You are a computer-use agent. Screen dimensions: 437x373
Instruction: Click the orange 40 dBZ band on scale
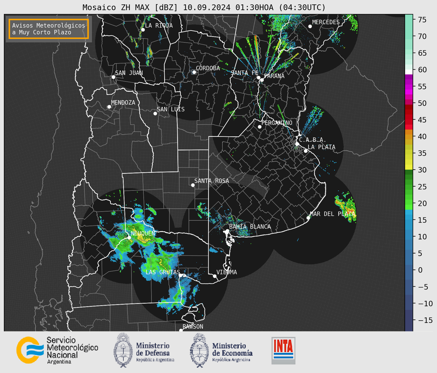tap(409, 137)
